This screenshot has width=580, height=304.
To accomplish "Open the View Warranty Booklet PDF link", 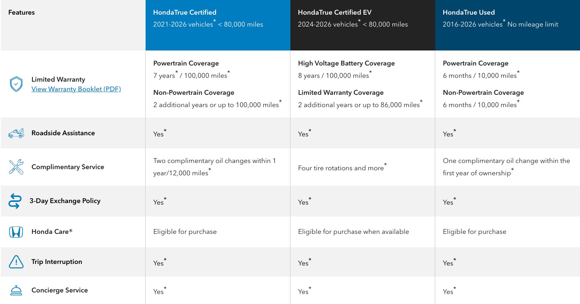I will coord(76,89).
